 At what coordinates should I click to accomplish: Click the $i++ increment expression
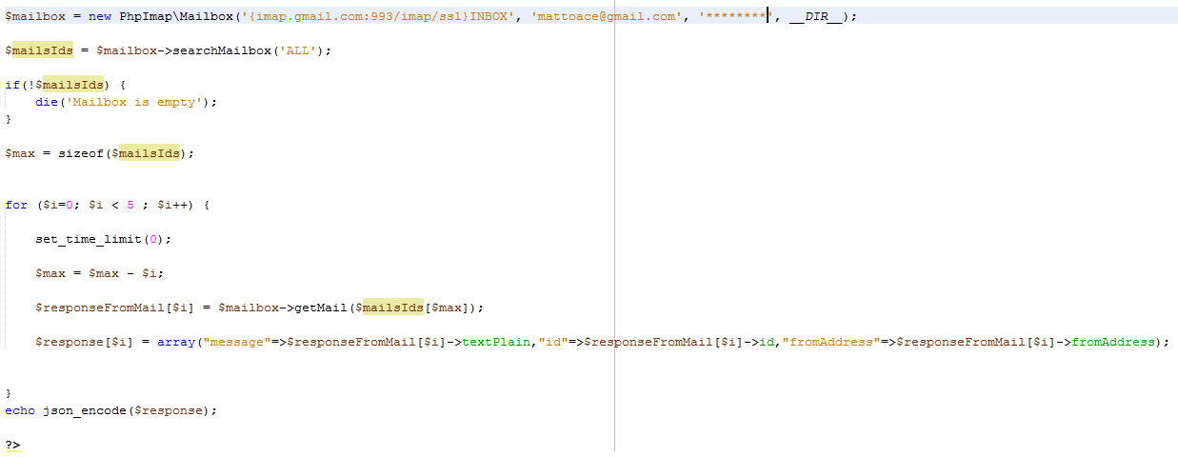(x=172, y=205)
